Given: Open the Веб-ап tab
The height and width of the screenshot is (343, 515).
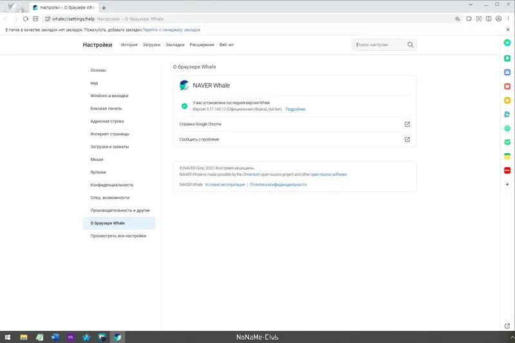Looking at the screenshot, I should 227,44.
